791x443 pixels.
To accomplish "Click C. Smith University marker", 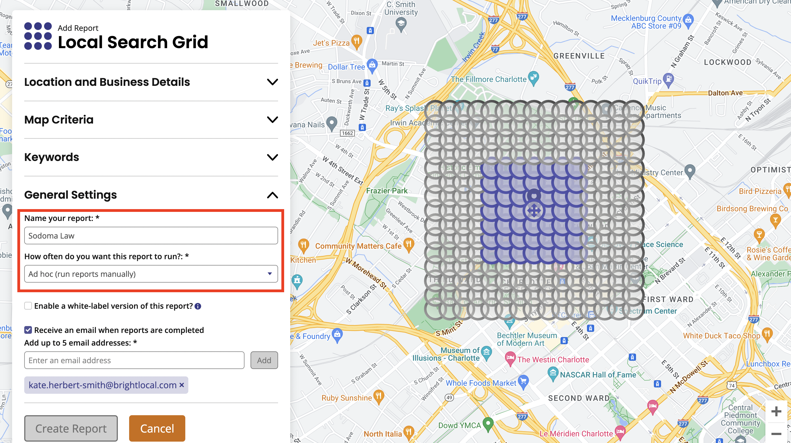I will (x=401, y=24).
